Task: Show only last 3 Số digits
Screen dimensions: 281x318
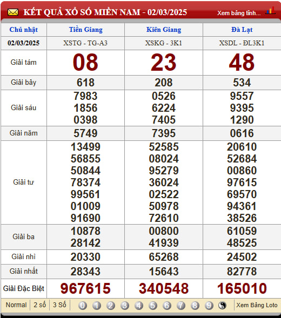Action: 59,305
